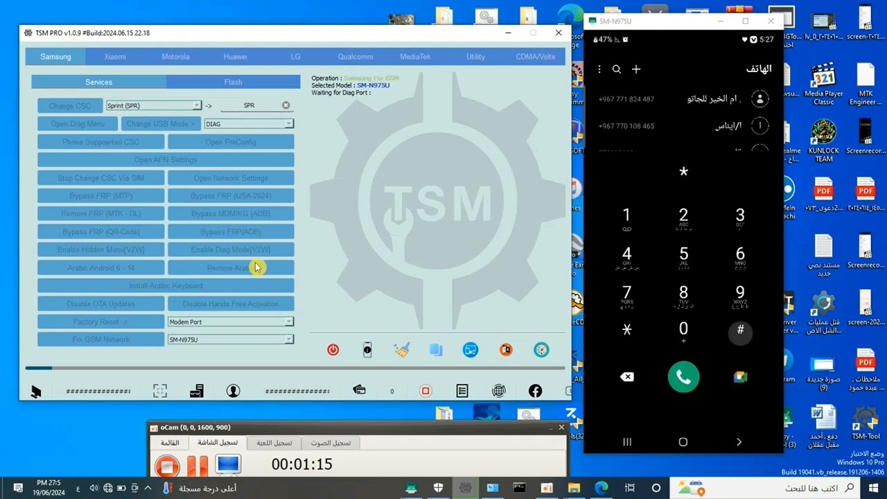Click the credit card icon in TSM status bar
The image size is (887, 499).
tap(359, 390)
